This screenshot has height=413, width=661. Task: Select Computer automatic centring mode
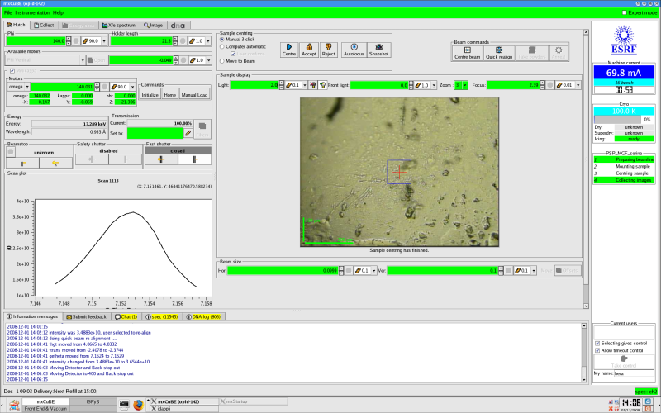point(222,46)
